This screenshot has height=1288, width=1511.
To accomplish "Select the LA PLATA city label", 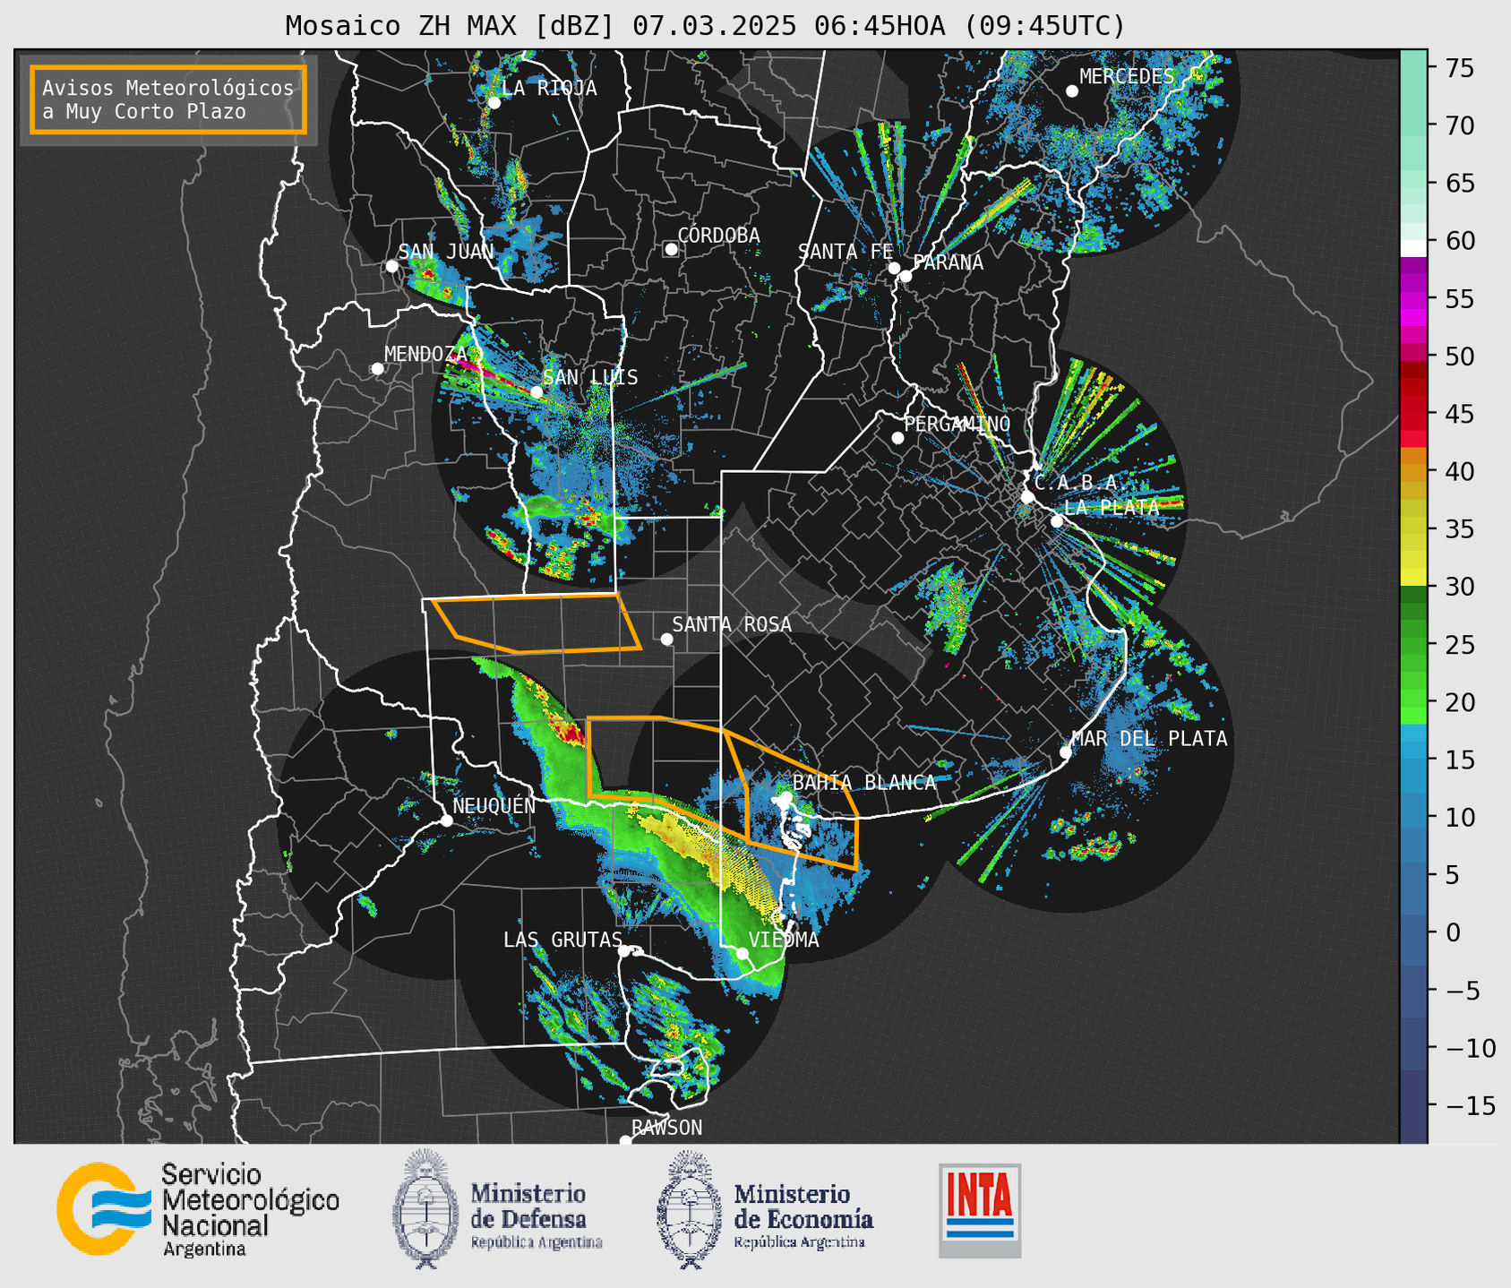I will point(1112,507).
